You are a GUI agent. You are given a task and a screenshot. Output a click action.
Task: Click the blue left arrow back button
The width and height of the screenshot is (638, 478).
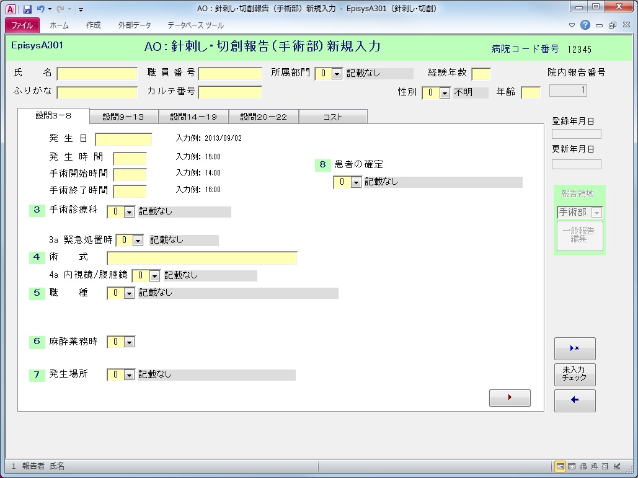tap(574, 401)
